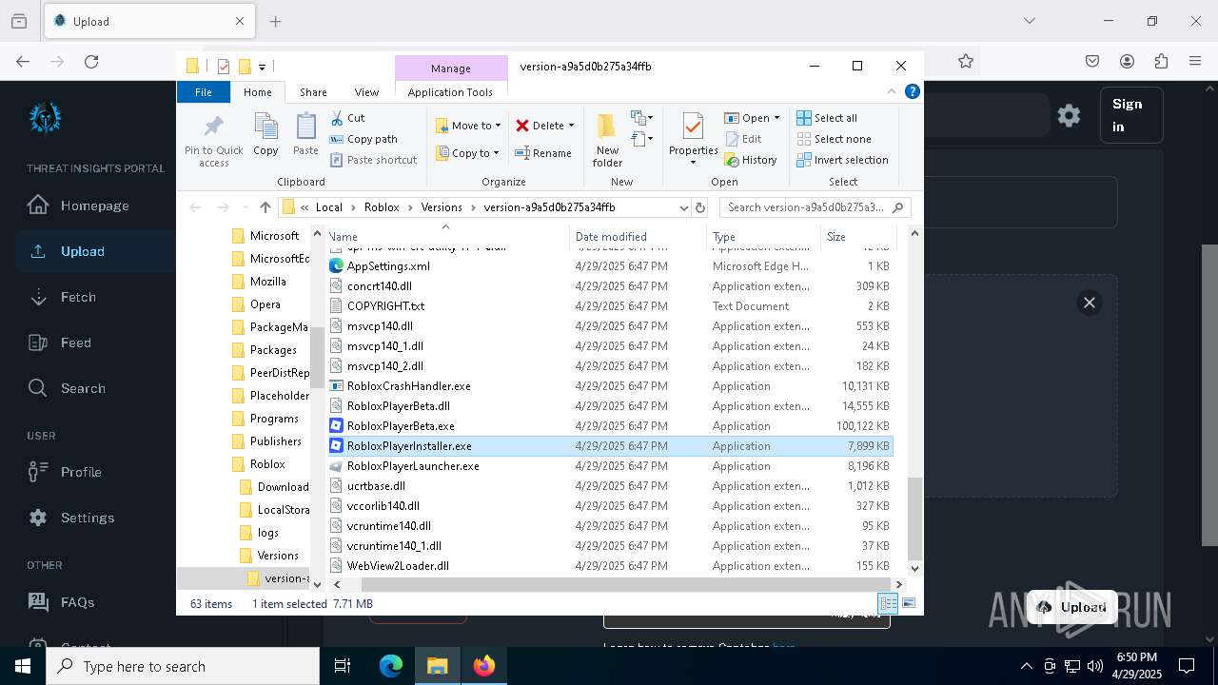Click Invert selection in ribbon
Image resolution: width=1218 pixels, height=685 pixels.
pos(842,160)
